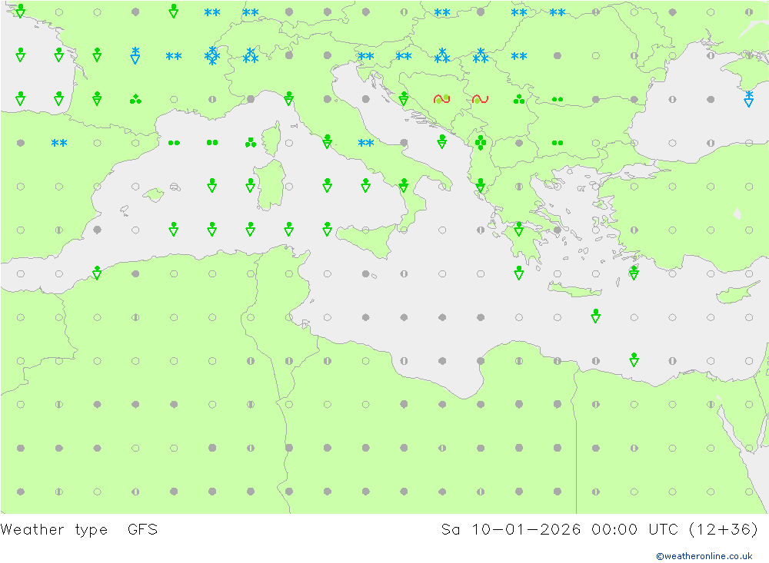Click the red freezing rain symbol over Bosnia
Screen dimensions: 769x563
coord(442,99)
